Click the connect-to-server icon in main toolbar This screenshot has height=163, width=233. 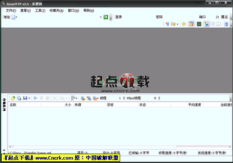(167, 24)
